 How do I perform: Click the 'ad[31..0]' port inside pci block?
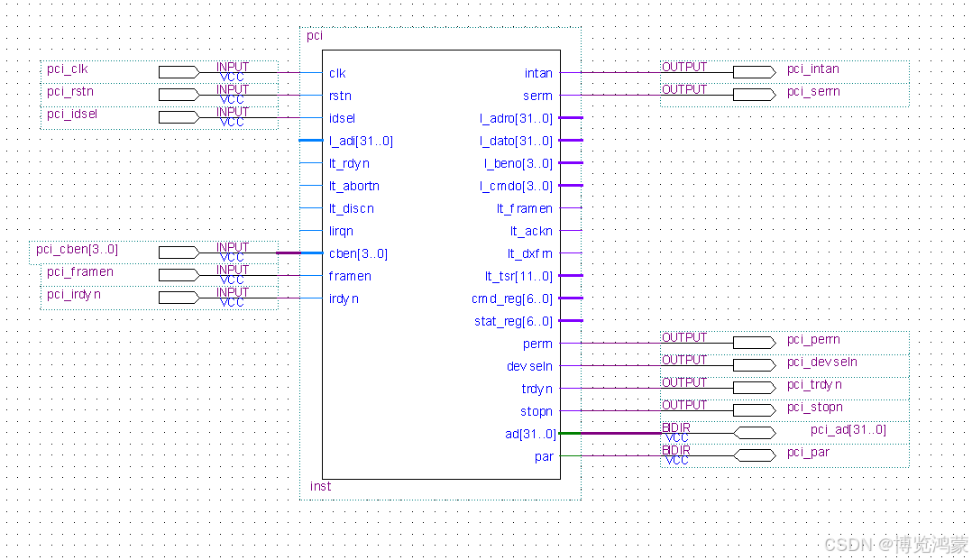click(x=530, y=434)
